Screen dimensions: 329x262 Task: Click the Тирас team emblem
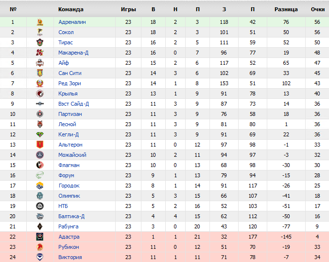40,42
